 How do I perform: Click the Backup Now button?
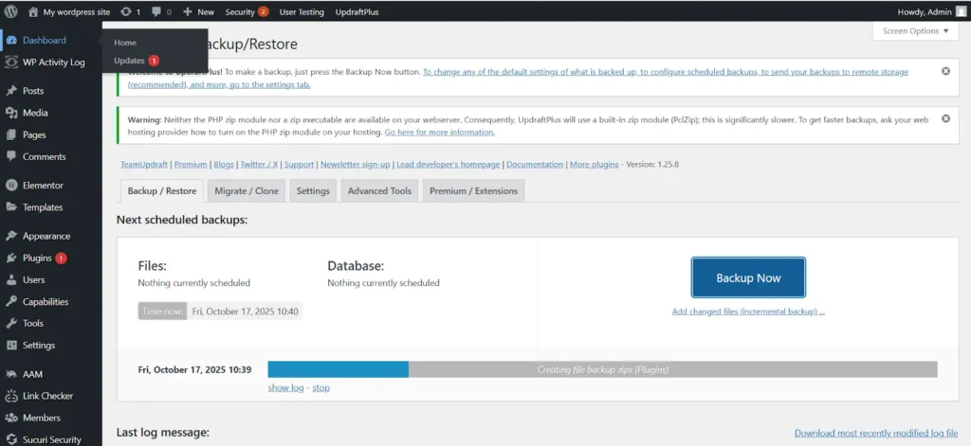[748, 277]
